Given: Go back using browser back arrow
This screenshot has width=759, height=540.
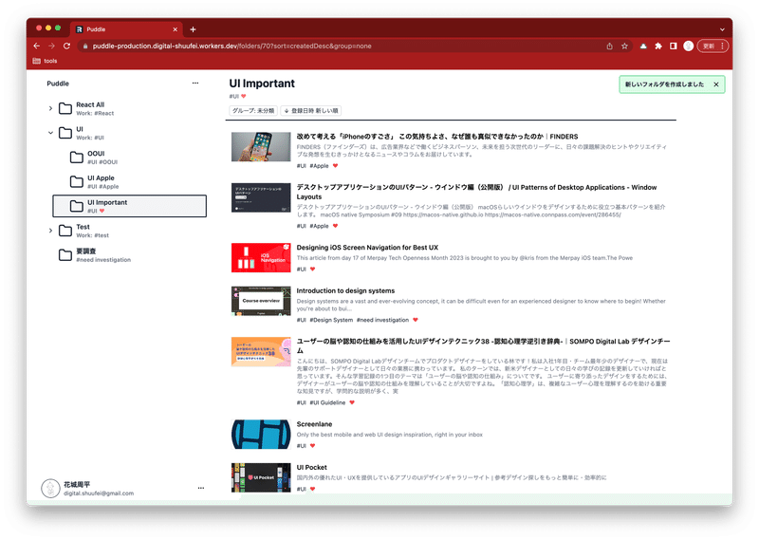Looking at the screenshot, I should click(x=37, y=46).
